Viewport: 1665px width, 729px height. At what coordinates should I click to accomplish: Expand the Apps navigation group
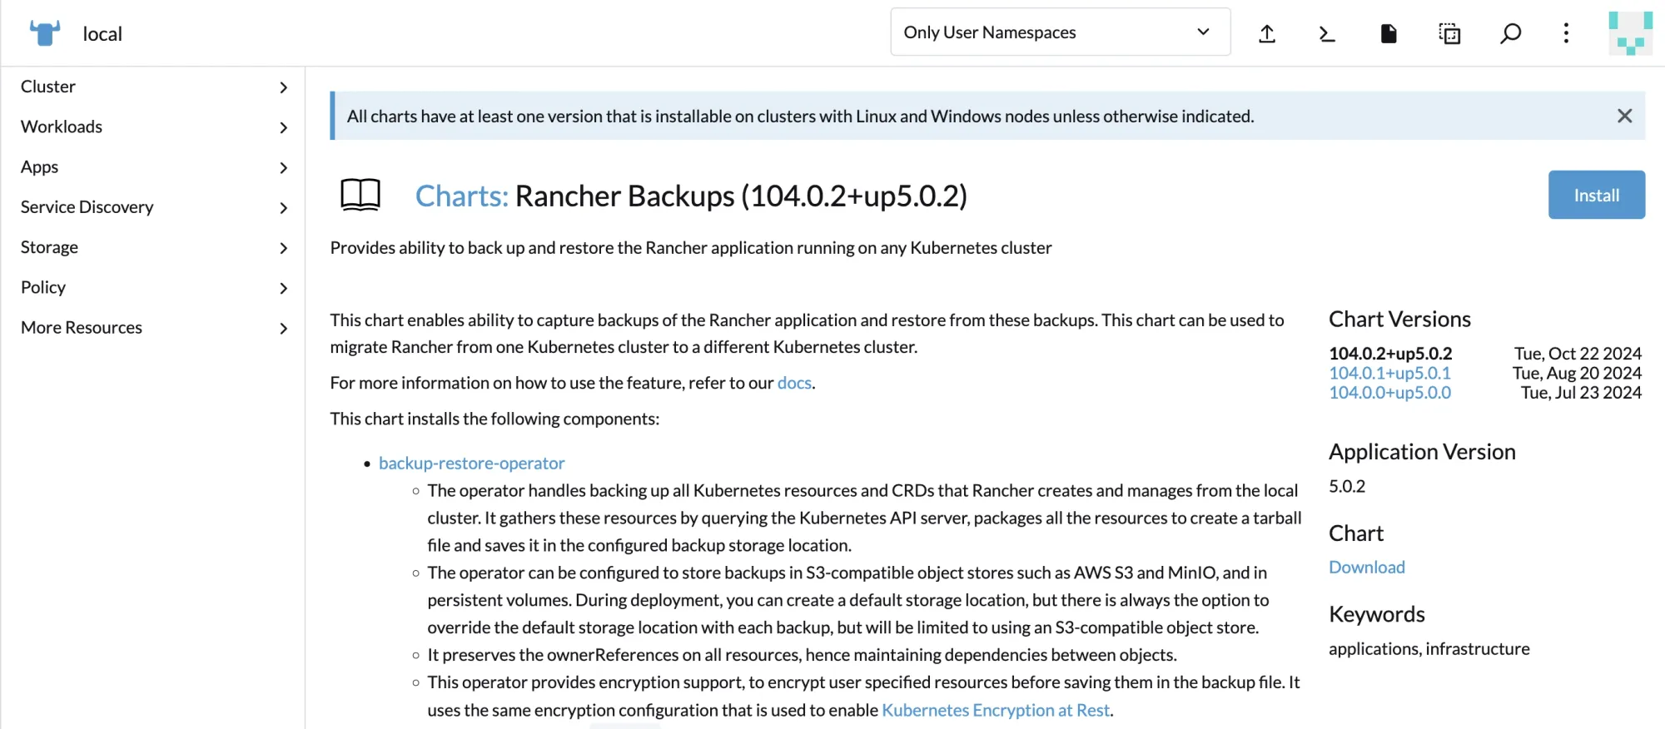pos(154,167)
